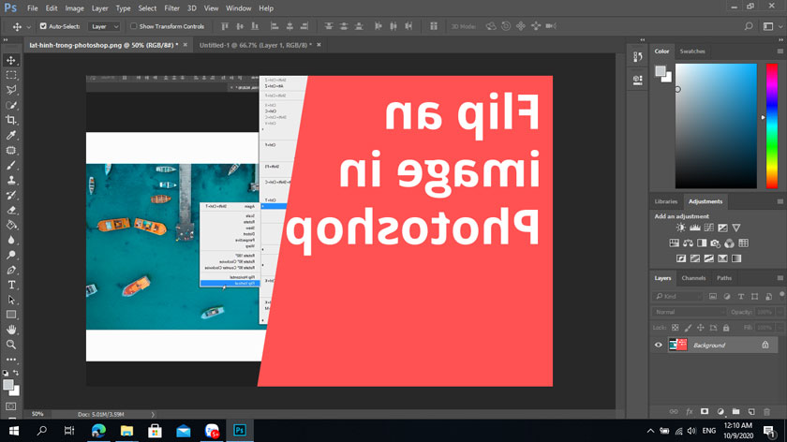Open the Opacity dropdown
The image size is (787, 442).
point(779,312)
